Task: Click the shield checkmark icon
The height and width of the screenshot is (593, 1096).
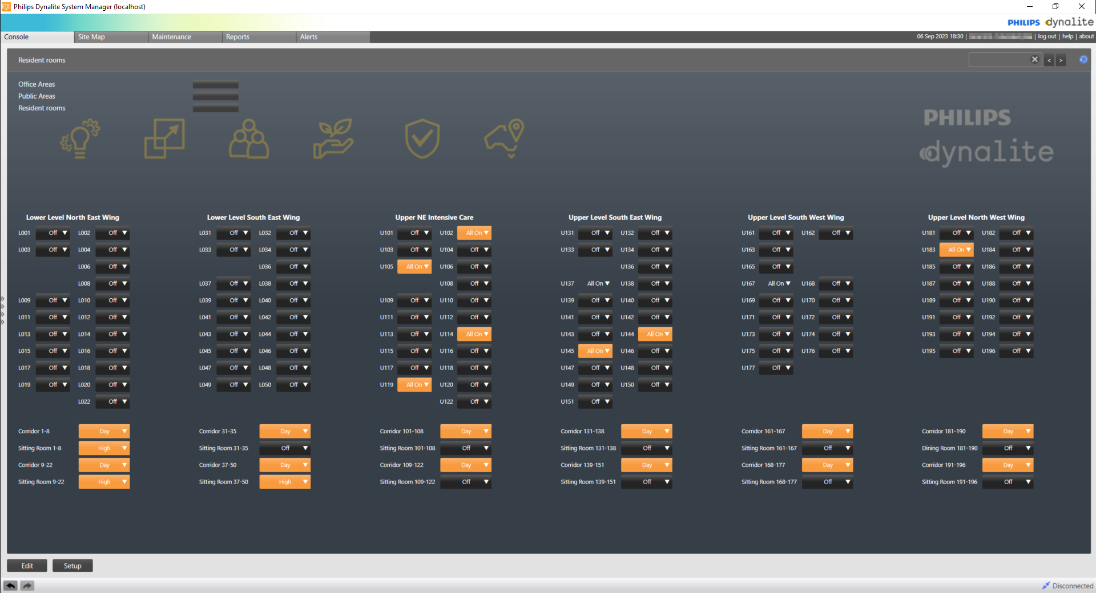Action: pyautogui.click(x=422, y=139)
